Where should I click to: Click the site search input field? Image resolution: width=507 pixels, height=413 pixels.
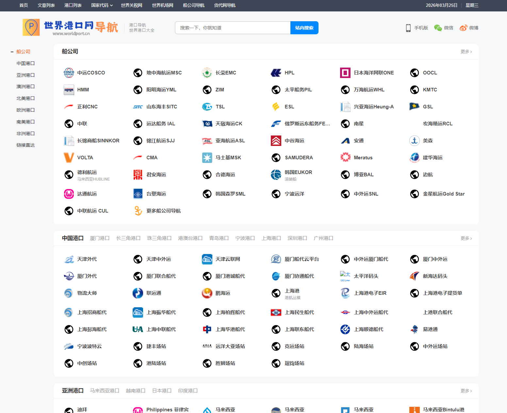pyautogui.click(x=233, y=28)
